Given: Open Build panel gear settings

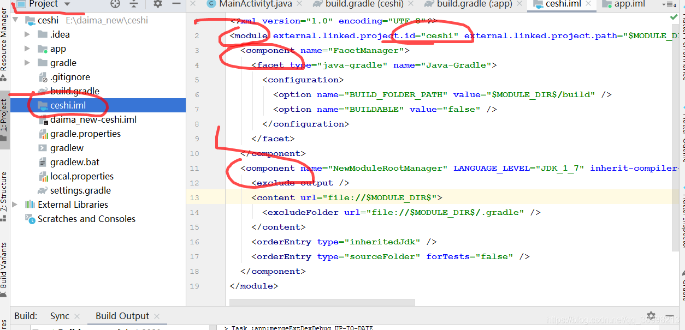Looking at the screenshot, I should pyautogui.click(x=651, y=316).
